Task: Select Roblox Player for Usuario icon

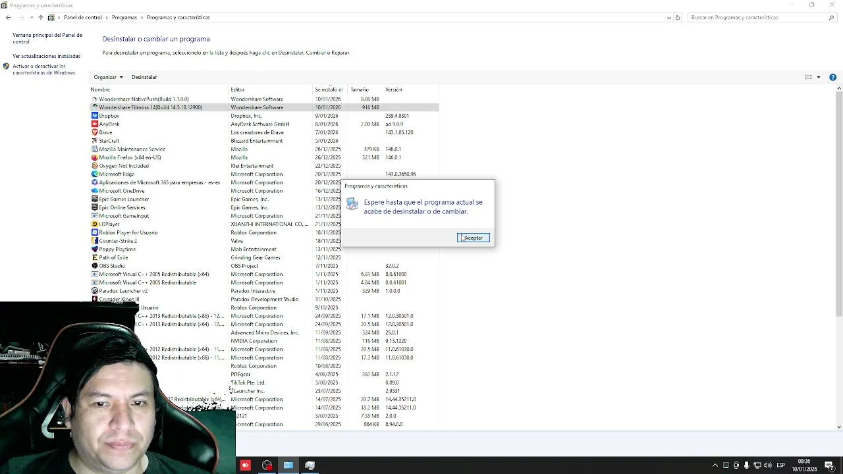Action: 95,232
